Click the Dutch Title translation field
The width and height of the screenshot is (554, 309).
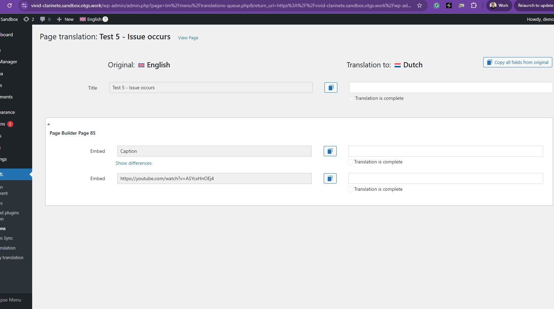[x=450, y=88]
